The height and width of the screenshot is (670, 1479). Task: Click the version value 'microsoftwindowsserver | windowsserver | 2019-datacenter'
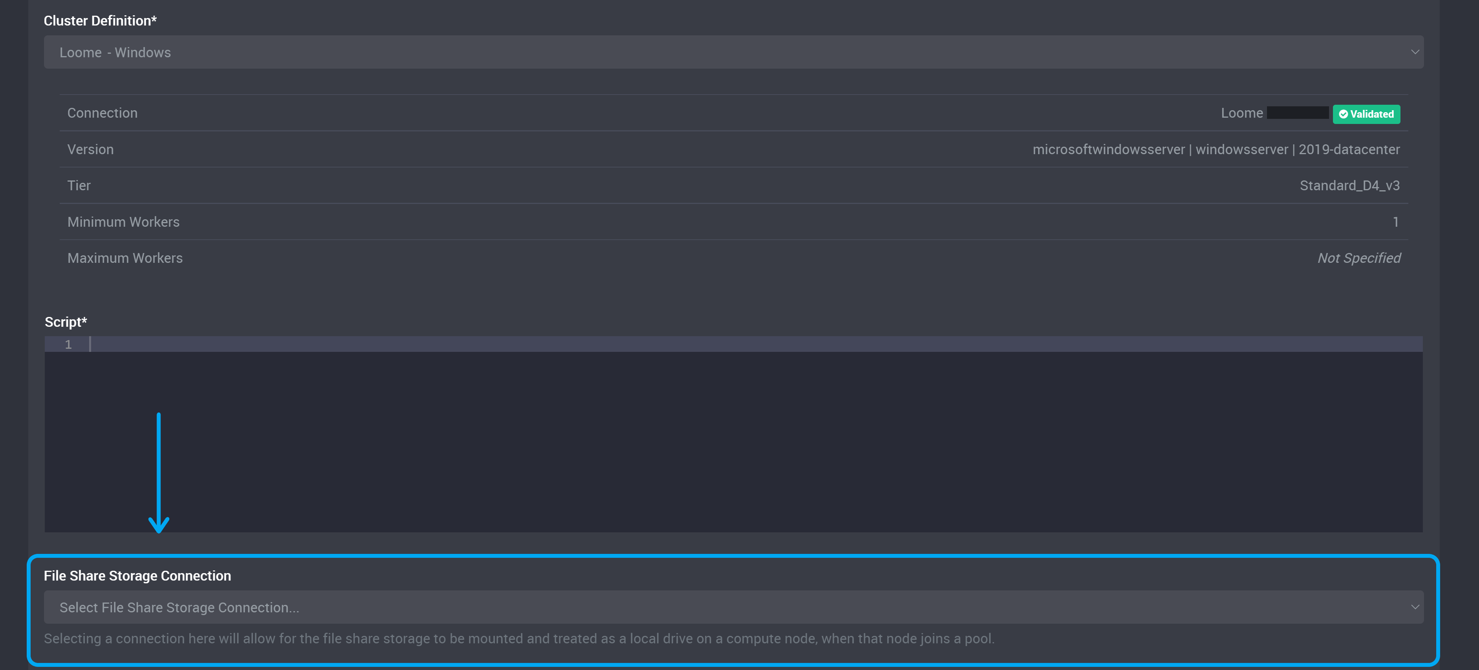1216,149
